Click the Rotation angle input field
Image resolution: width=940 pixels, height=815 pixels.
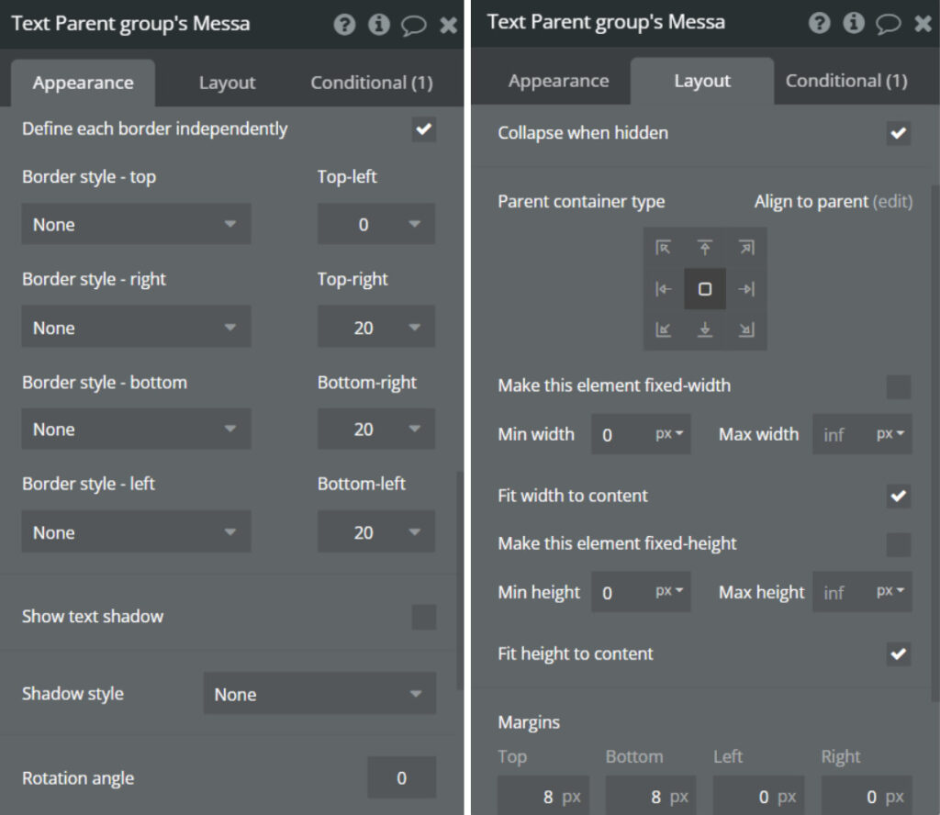(x=401, y=778)
